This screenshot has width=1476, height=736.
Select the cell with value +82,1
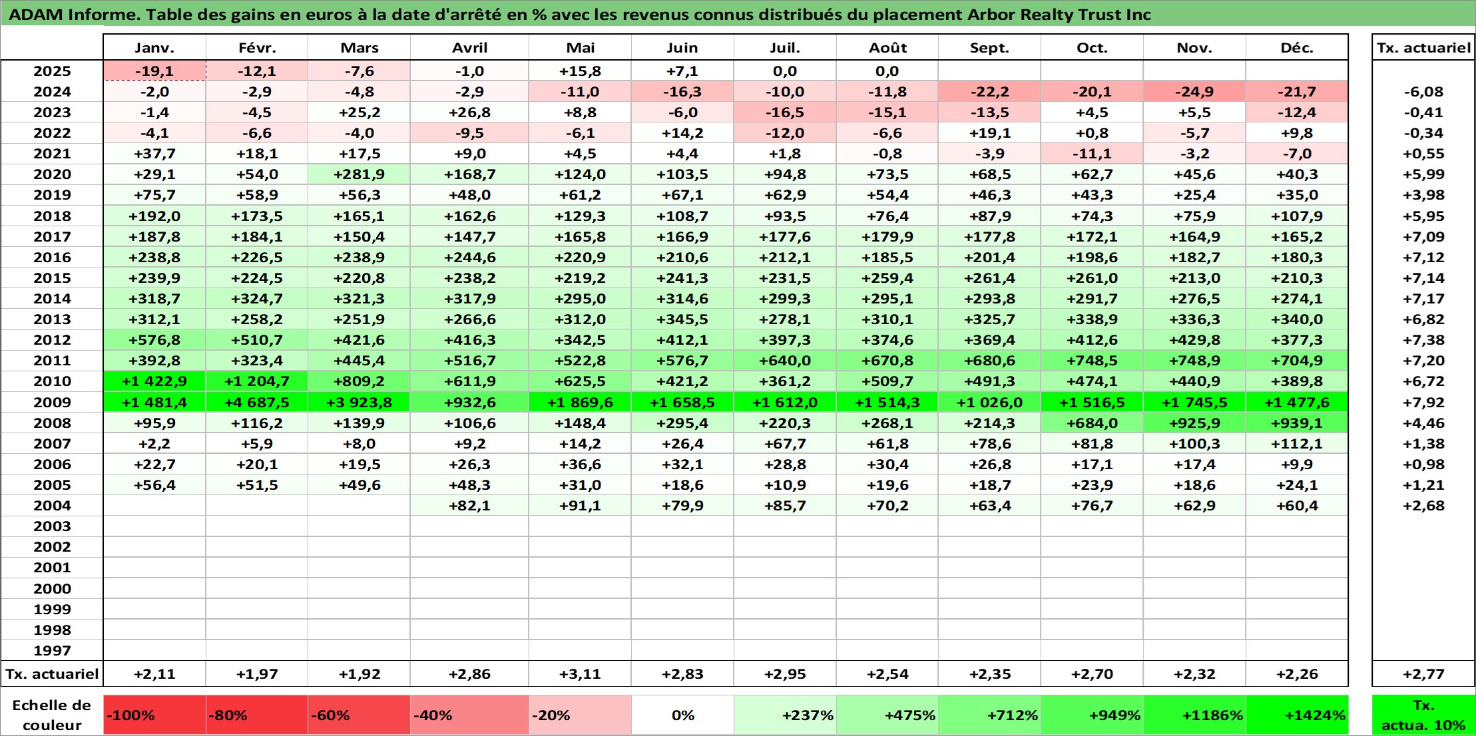[469, 506]
